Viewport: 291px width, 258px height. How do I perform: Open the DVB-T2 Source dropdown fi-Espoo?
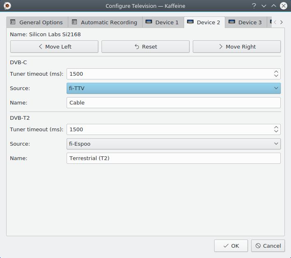pyautogui.click(x=173, y=144)
